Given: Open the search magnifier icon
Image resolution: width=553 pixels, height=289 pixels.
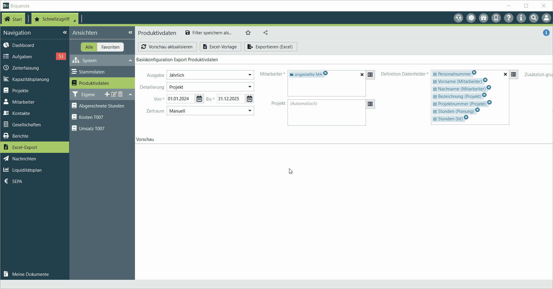Looking at the screenshot, I should click(x=534, y=18).
